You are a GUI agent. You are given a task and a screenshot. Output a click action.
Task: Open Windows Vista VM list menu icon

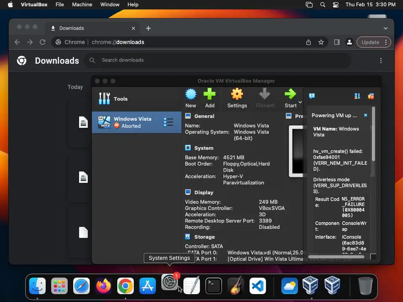[168, 122]
